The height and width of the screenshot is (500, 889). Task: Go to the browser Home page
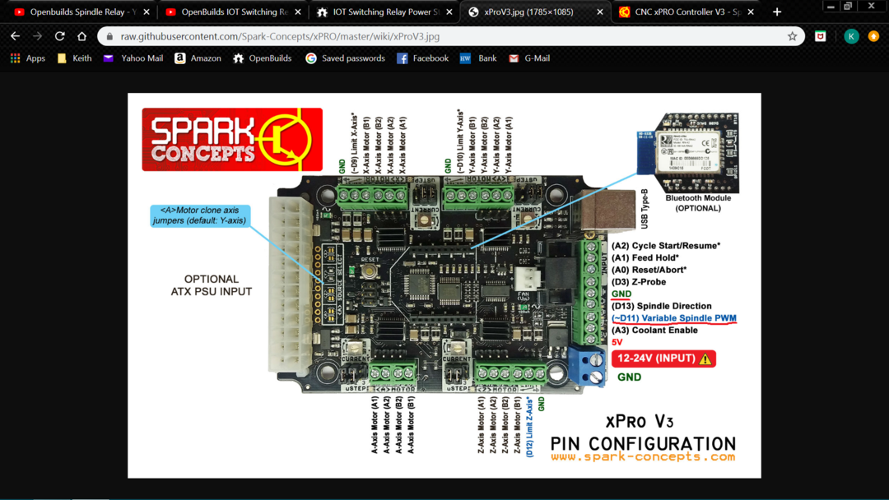[81, 36]
